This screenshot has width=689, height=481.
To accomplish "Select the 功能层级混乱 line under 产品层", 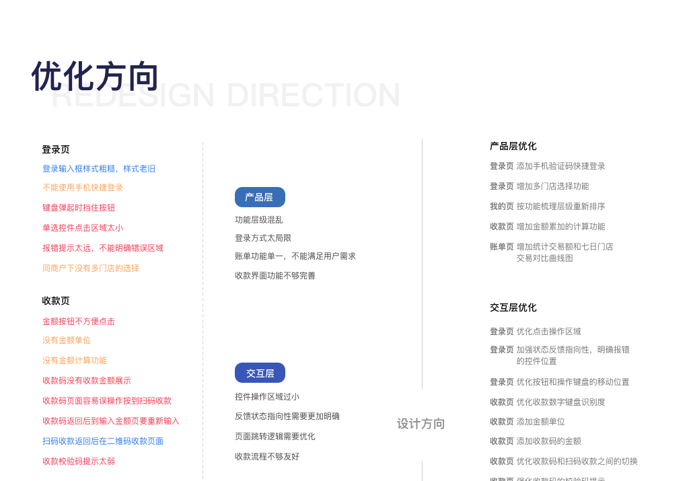I will (259, 220).
